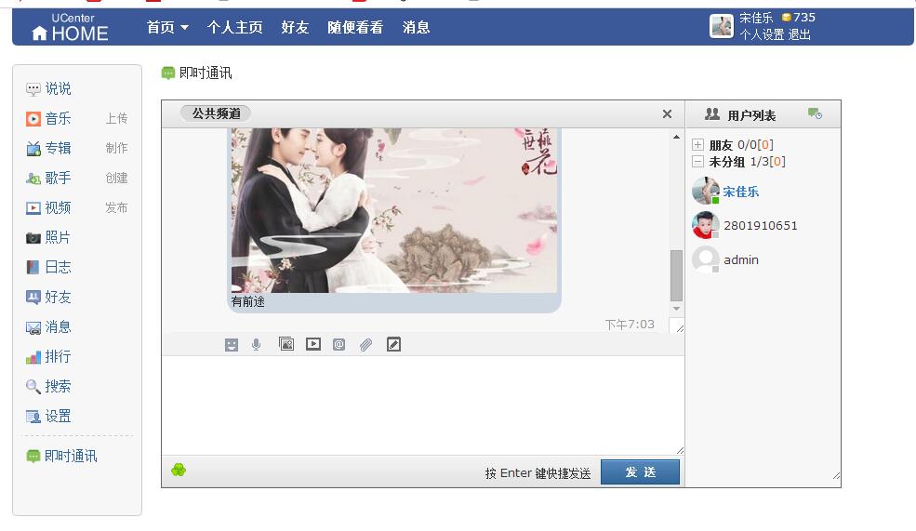
Task: Click the shared drama poster image in chat
Action: [x=394, y=210]
